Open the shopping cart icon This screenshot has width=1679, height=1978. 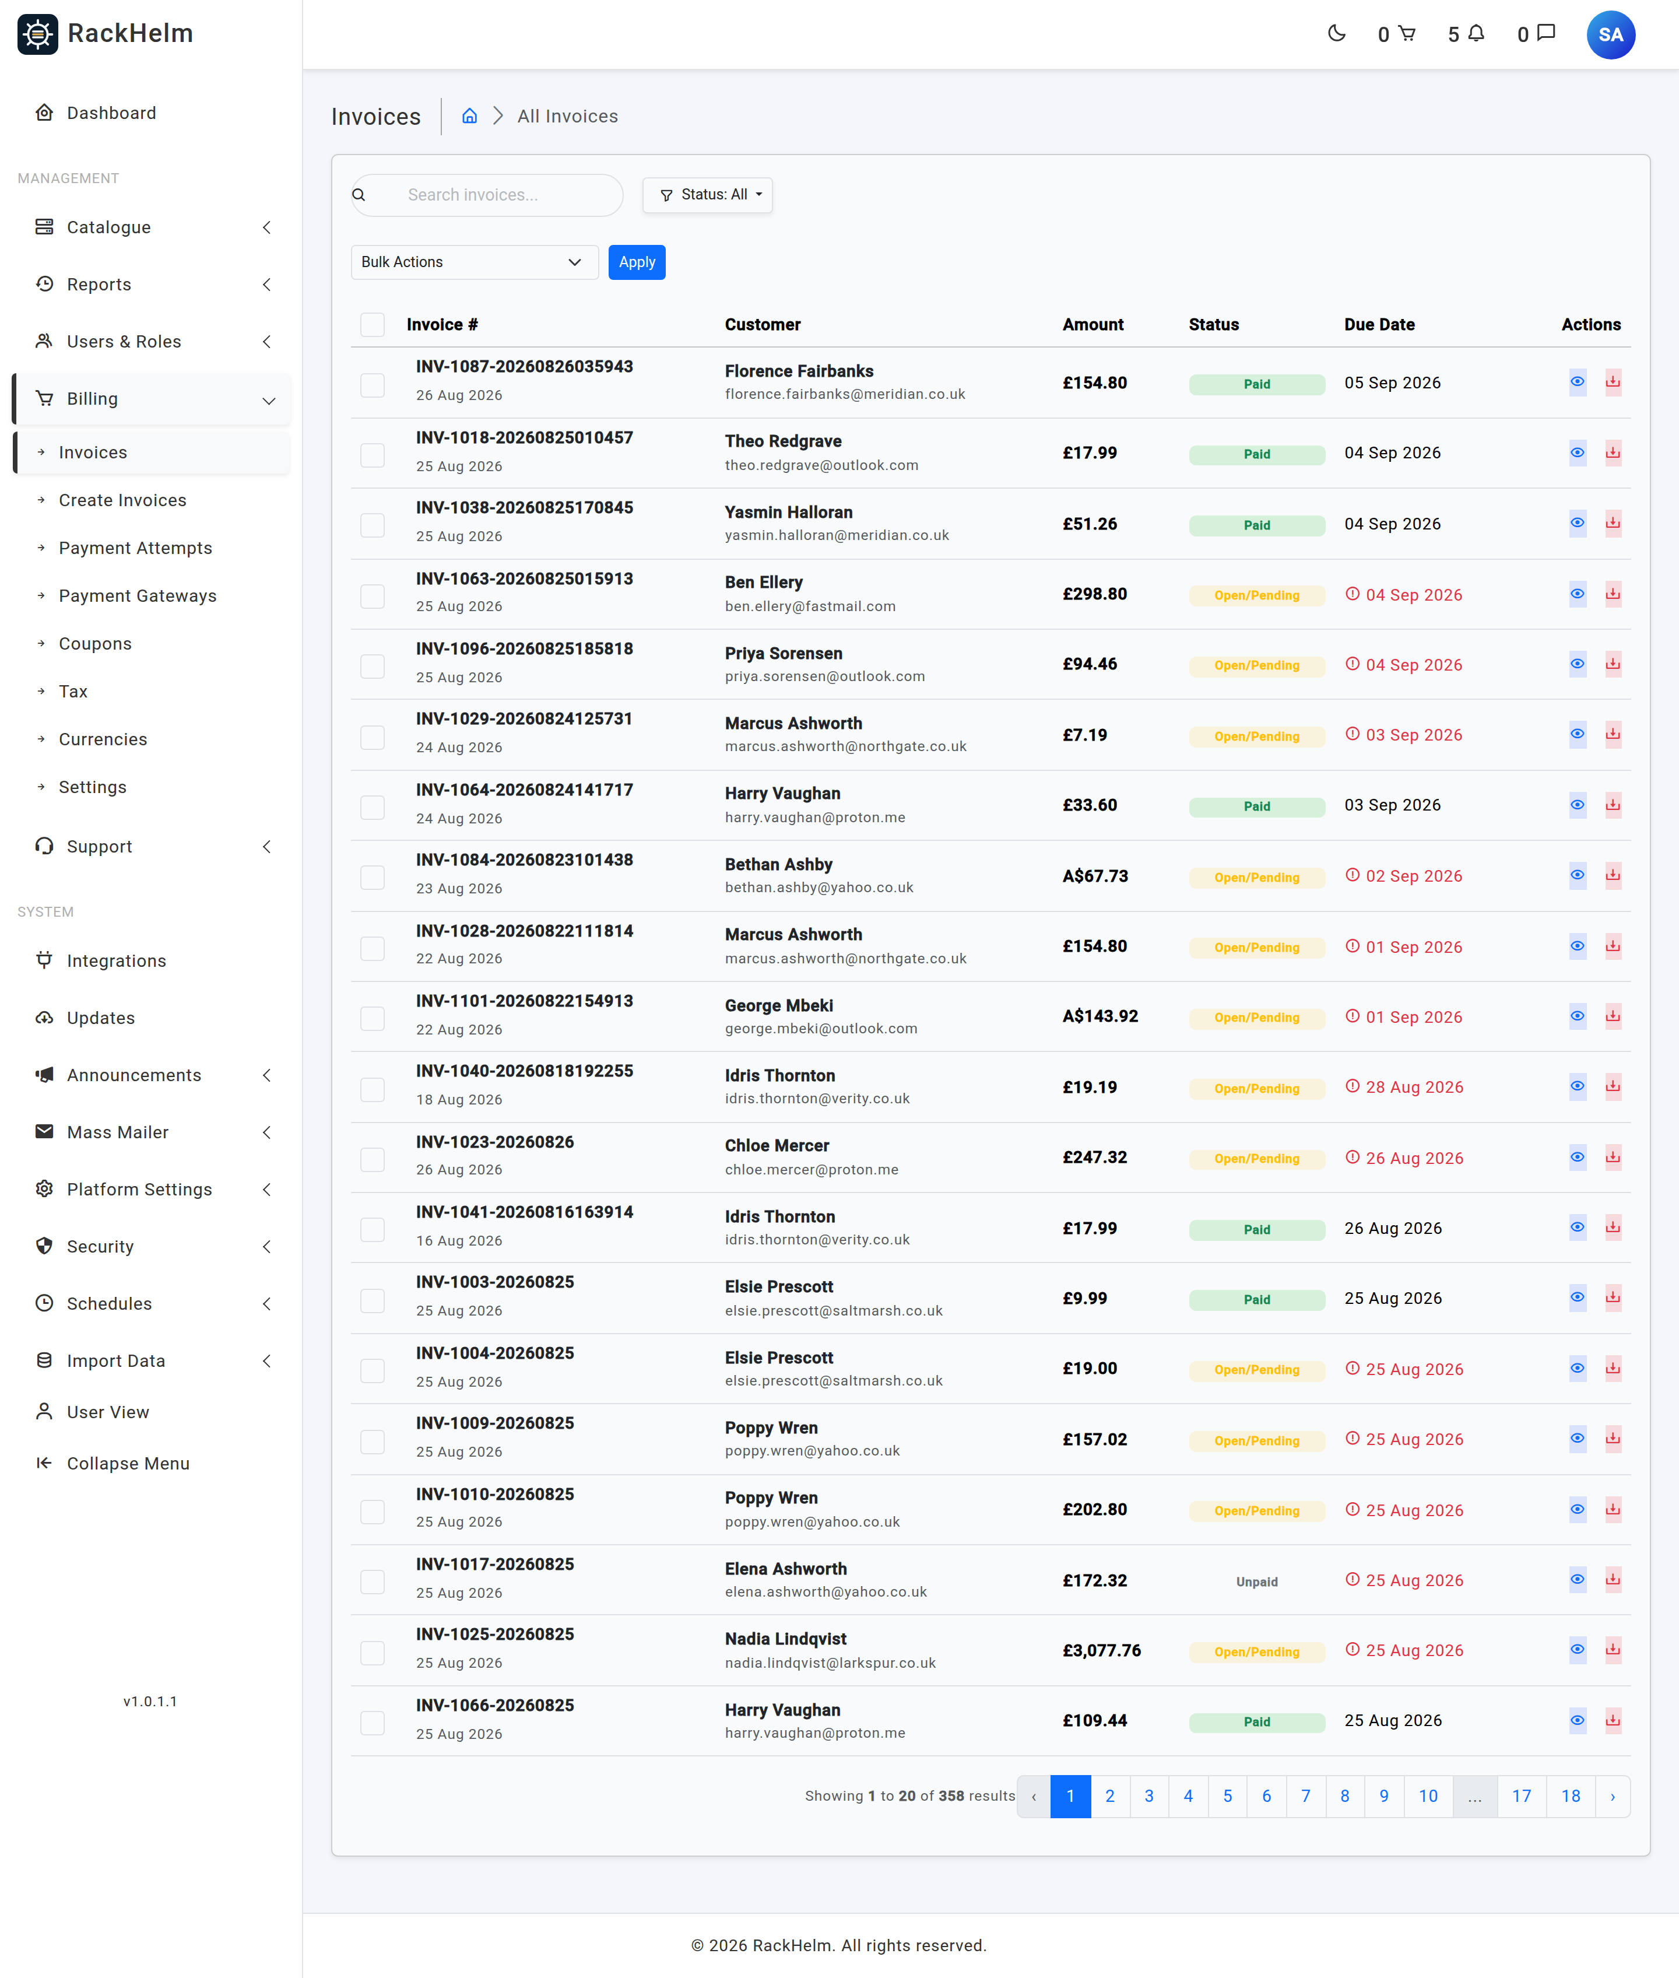point(1407,34)
